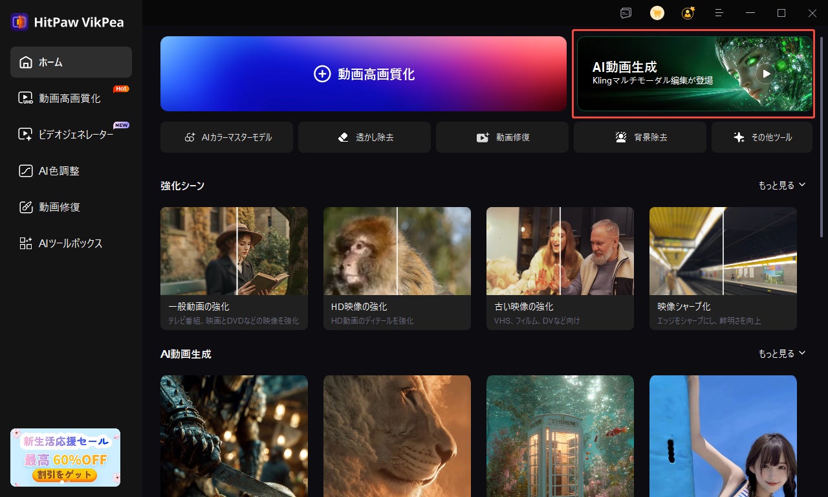Screen dimensions: 828x497
Task: Click the 動画修復 quick tool button
Action: click(502, 137)
